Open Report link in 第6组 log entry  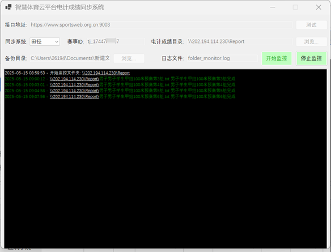click(74, 97)
